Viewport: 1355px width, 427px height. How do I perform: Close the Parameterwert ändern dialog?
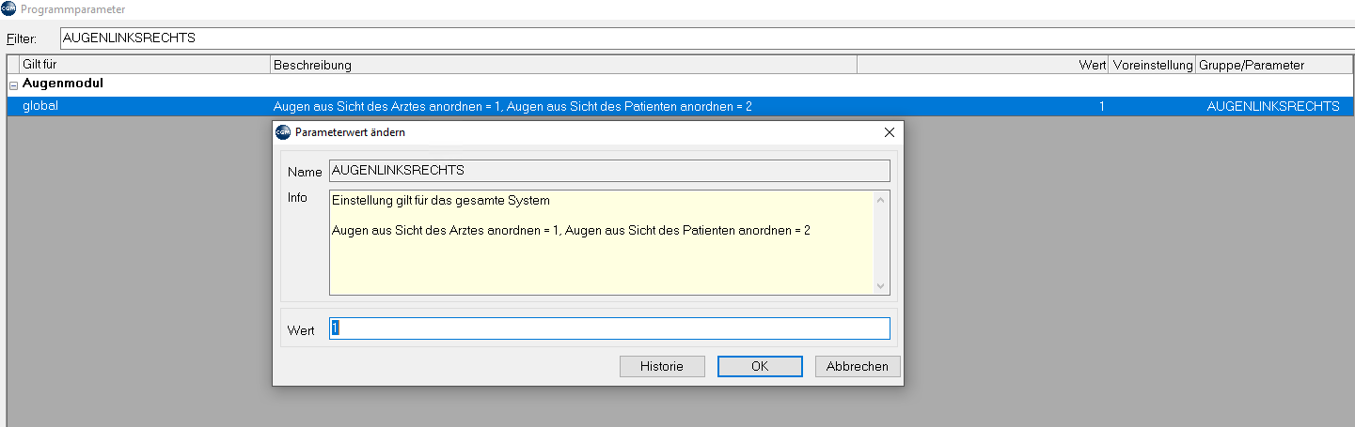(889, 132)
